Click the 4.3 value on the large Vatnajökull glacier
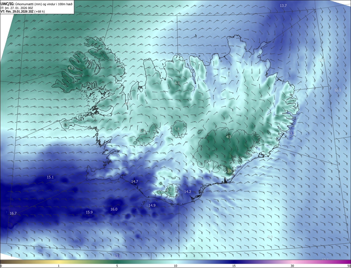The width and height of the screenshot is (351, 268). pyautogui.click(x=229, y=136)
